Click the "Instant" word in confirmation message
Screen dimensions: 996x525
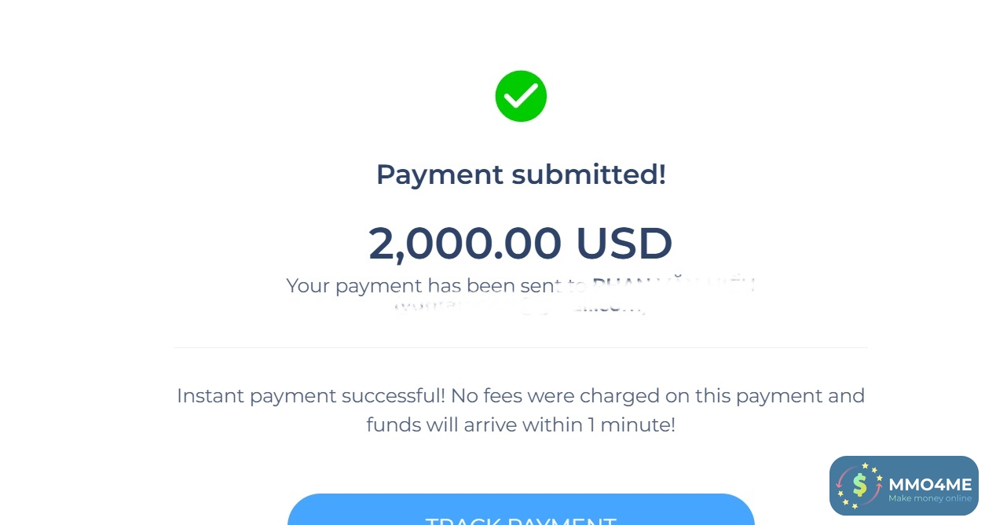211,395
